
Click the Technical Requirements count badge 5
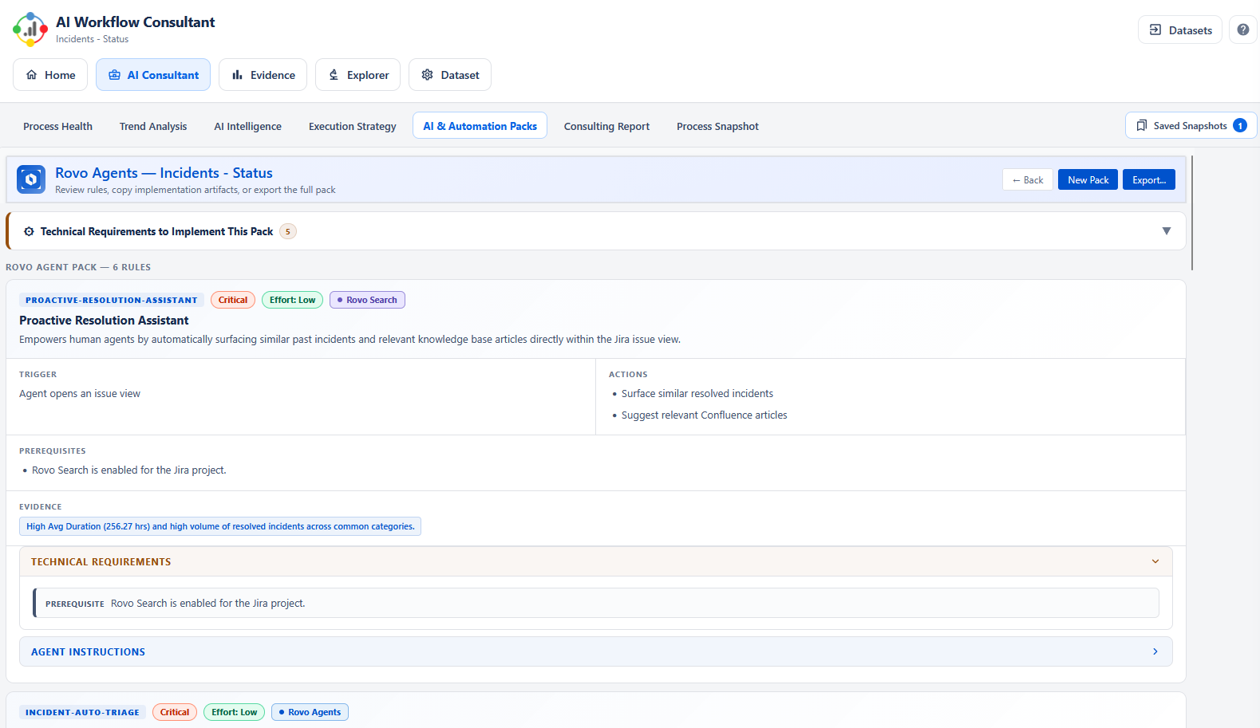(288, 231)
